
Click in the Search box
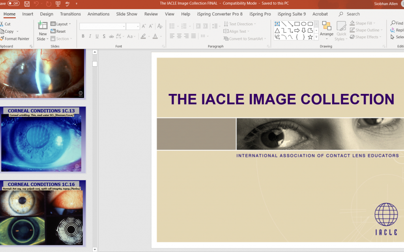coord(353,14)
